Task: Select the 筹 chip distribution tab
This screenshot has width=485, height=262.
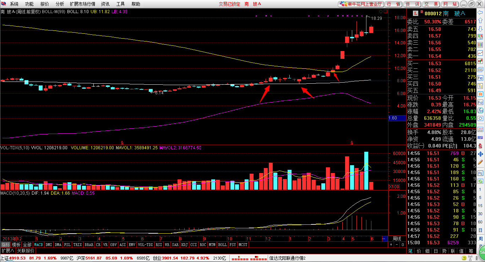Action: coord(471,251)
